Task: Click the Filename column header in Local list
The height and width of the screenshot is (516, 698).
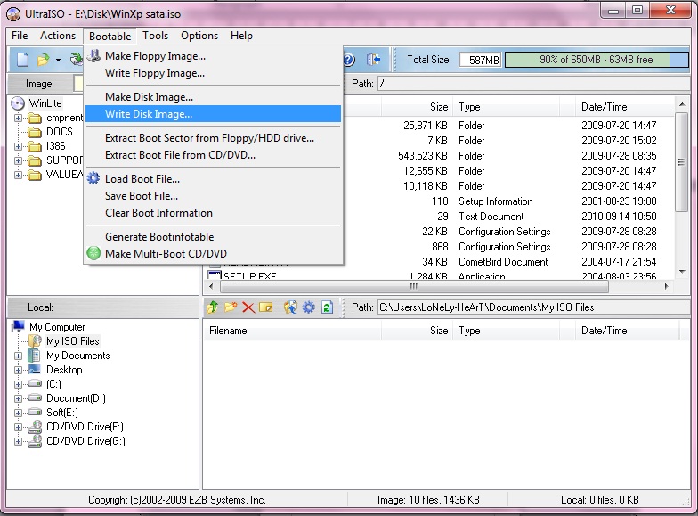Action: tap(292, 331)
